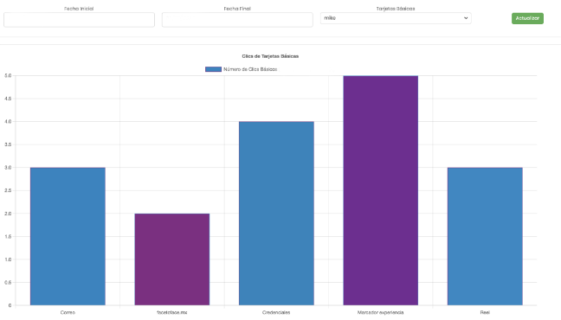
Task: Click the Clics de Tarjetas Básicas title
Action: point(270,56)
